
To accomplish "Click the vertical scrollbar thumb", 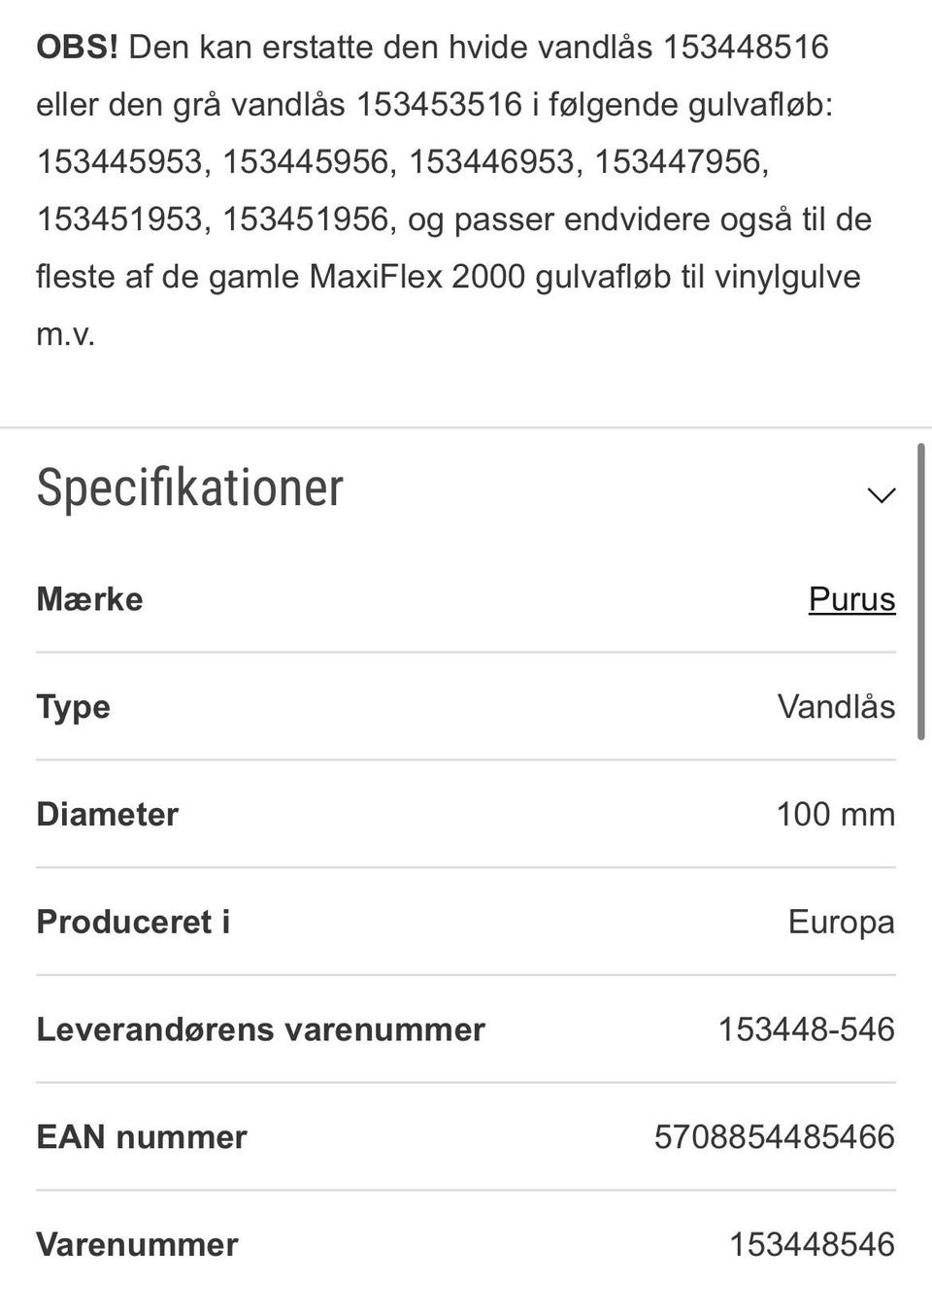I will pyautogui.click(x=920, y=592).
